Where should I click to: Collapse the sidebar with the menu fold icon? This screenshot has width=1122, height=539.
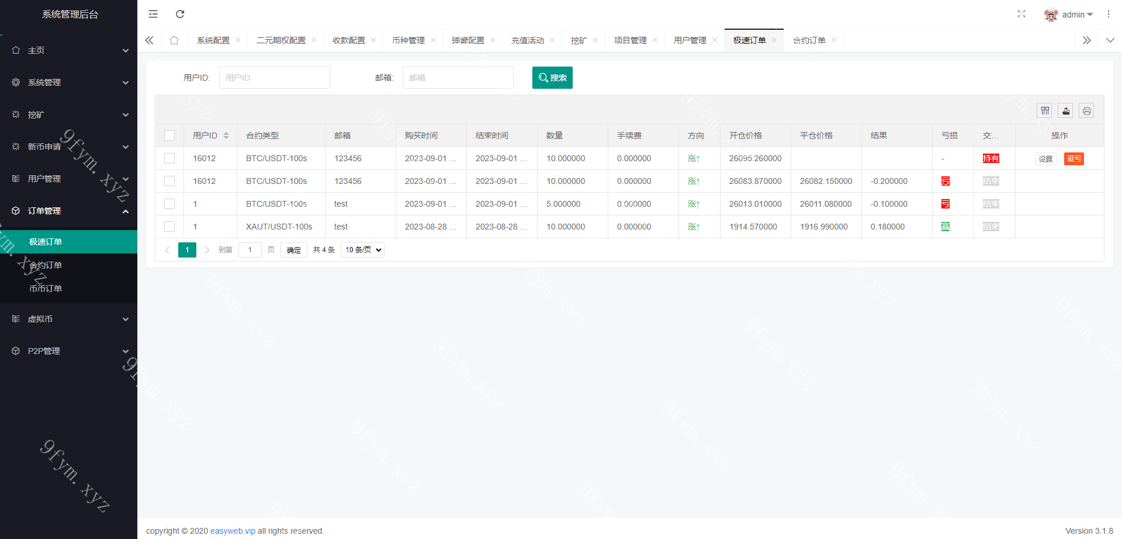[x=153, y=14]
